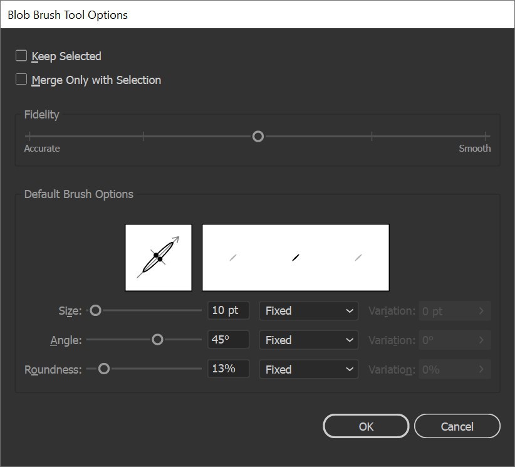
Task: Click the Angle value field showing 45°
Action: (228, 340)
